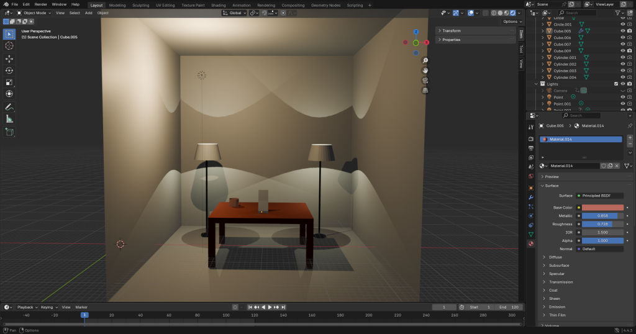Select the Move tool in the toolbar
The image size is (636, 334).
pyautogui.click(x=9, y=58)
